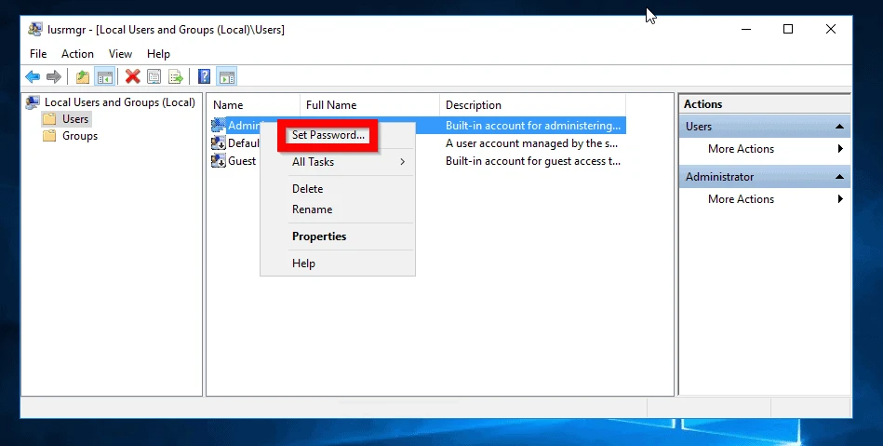Image resolution: width=883 pixels, height=446 pixels.
Task: Open Properties via the toolbar icon
Action: click(154, 76)
